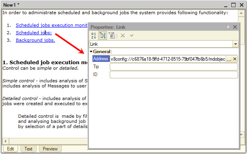Screen dimensions: 247x154
Task: Click into the Address value field
Action: coord(168,59)
